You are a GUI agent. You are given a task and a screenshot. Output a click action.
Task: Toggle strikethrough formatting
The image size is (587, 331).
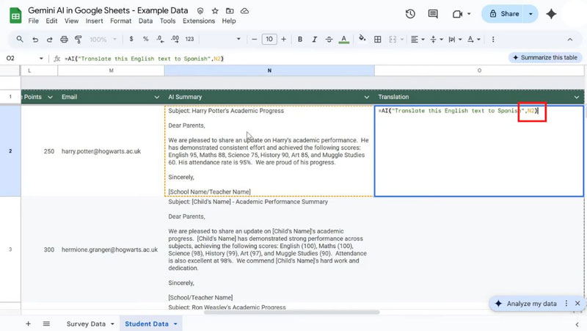[329, 40]
